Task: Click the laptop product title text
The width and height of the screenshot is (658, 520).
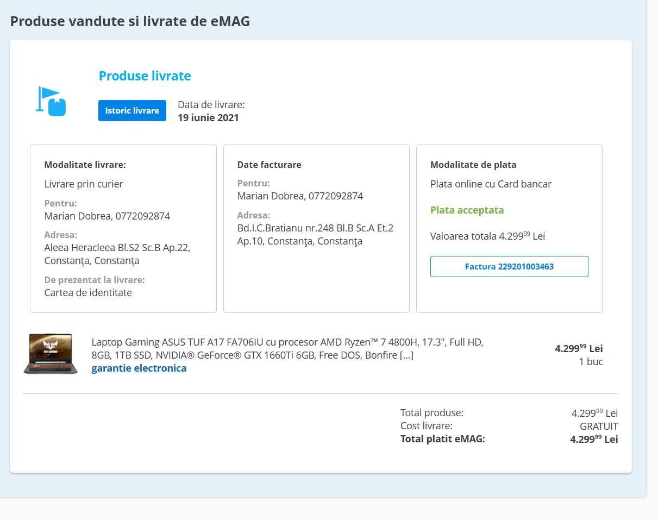Action: pos(287,349)
